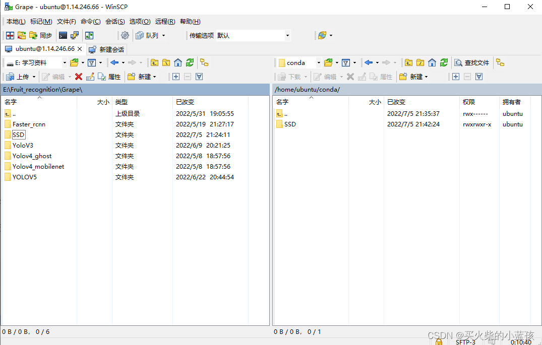The height and width of the screenshot is (345, 542).
Task: Close the ubuntu@1.14.246.66 session tab
Action: point(80,49)
